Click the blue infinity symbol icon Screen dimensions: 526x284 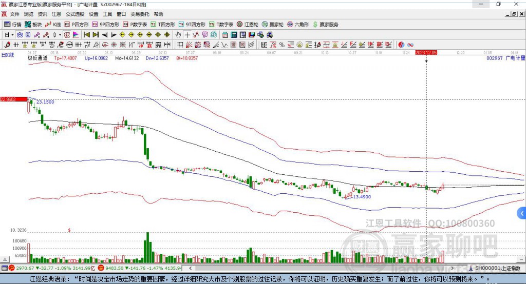coord(410,45)
